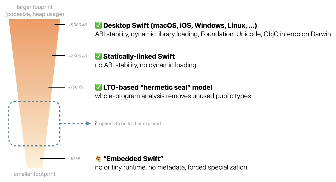The width and height of the screenshot is (336, 182).
Task: Click the construction worker emoji by Embedded Swift
Action: point(98,159)
